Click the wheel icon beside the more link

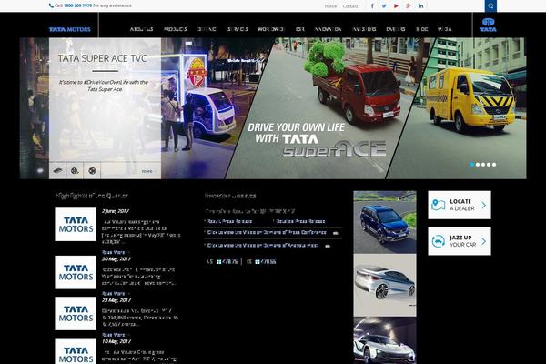tap(92, 171)
